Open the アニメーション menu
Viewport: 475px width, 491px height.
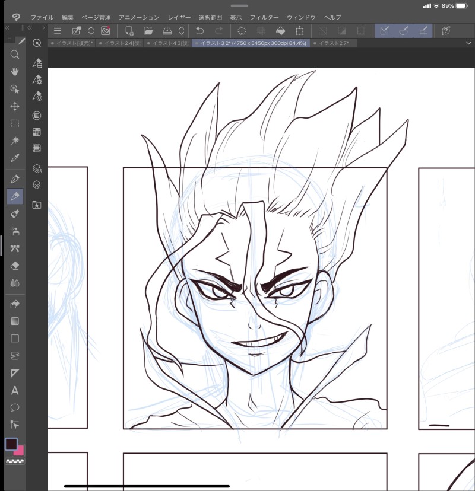pyautogui.click(x=139, y=18)
